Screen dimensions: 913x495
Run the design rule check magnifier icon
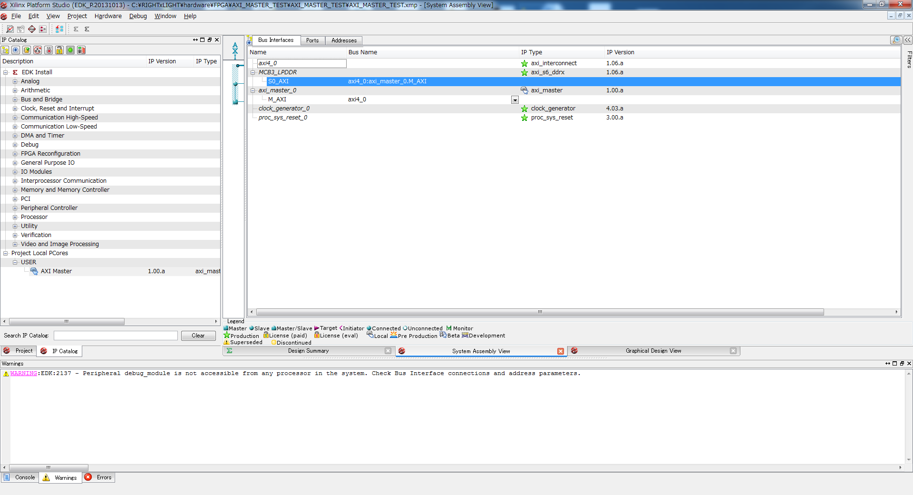(x=10, y=29)
